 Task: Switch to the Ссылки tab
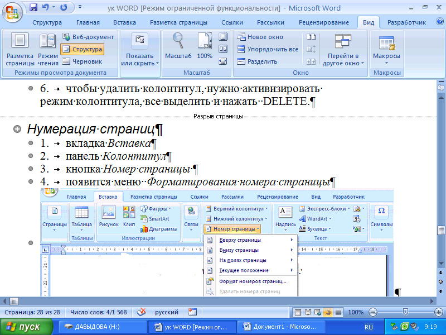[232, 22]
